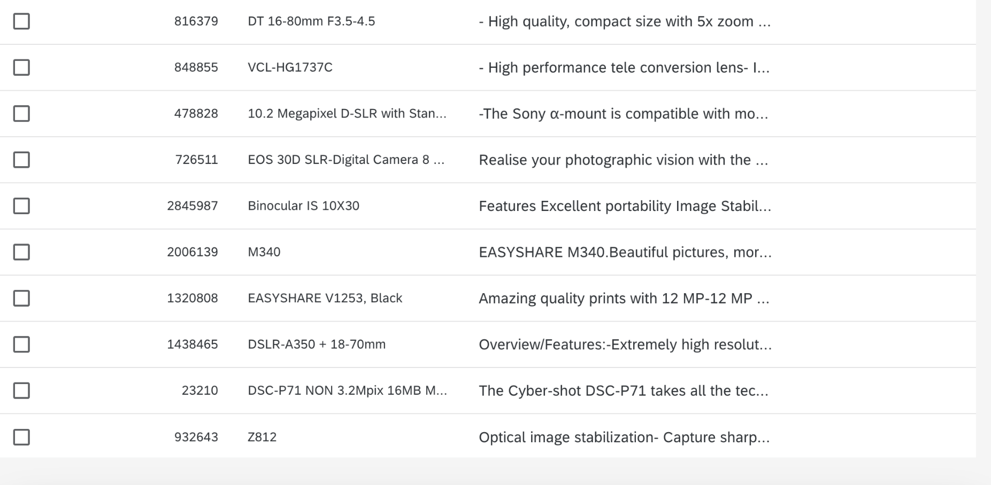The height and width of the screenshot is (485, 991).
Task: Click the 10.2 Megapixel D-SLR row
Action: pyautogui.click(x=347, y=113)
